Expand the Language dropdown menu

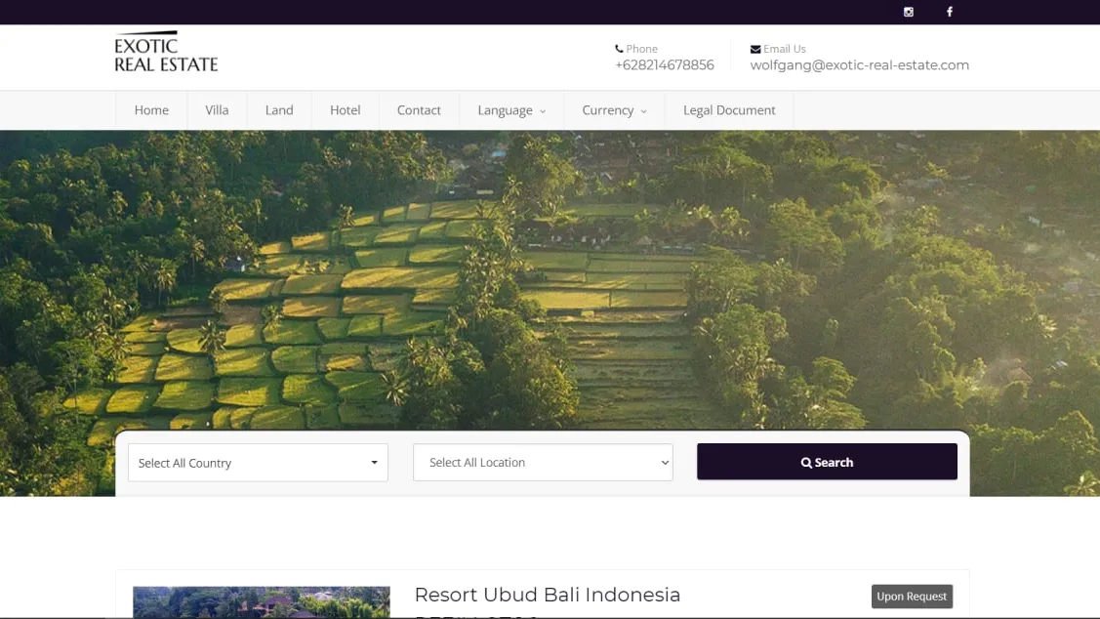point(511,110)
